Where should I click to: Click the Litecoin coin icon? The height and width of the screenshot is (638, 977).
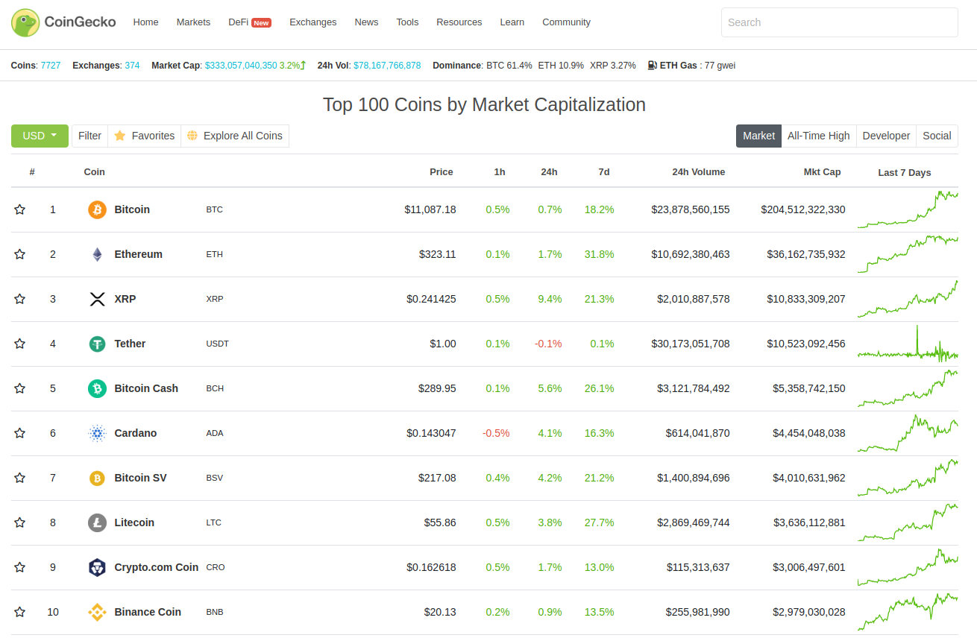[x=97, y=522]
